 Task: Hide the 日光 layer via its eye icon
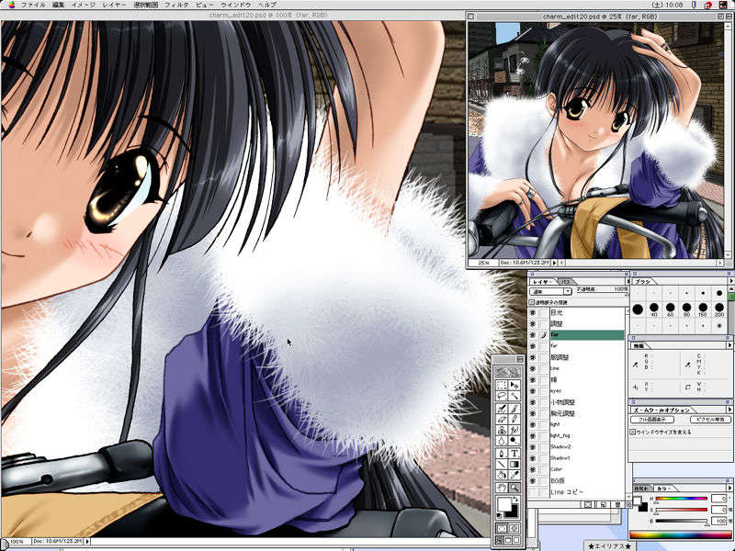533,312
